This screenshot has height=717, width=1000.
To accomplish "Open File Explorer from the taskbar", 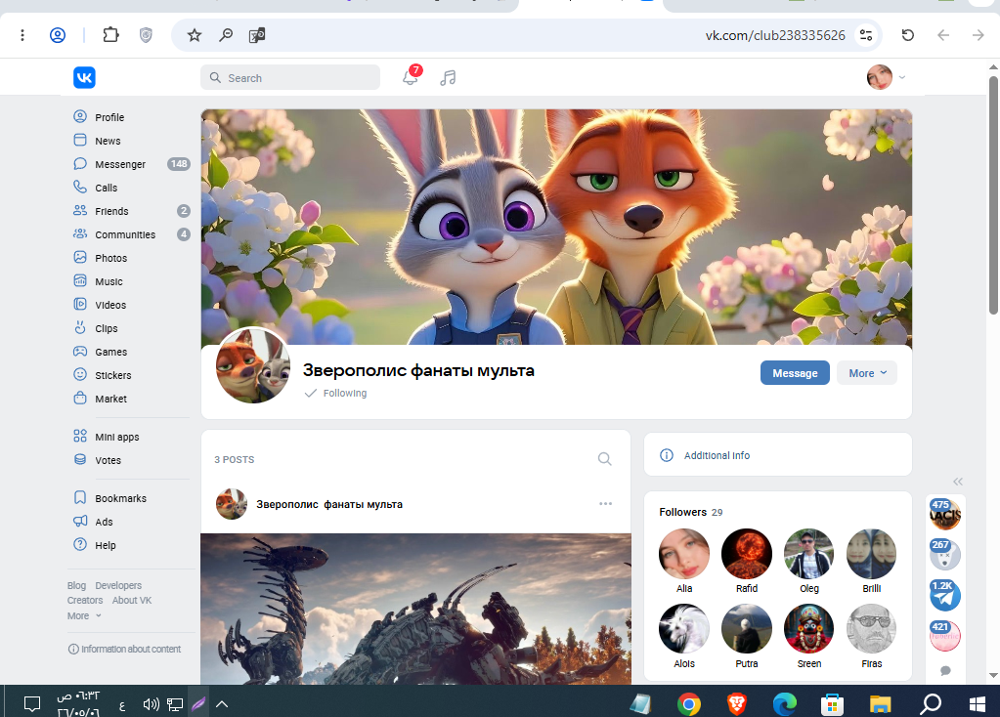I will coord(880,703).
